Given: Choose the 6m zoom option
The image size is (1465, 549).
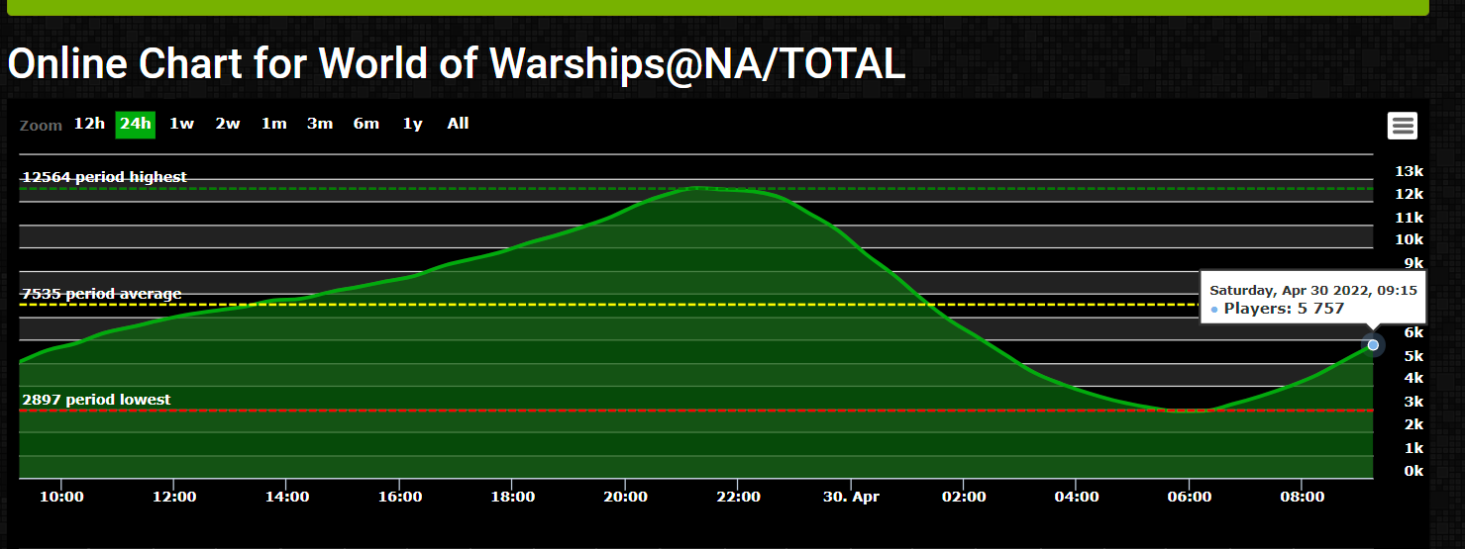Looking at the screenshot, I should click(366, 125).
